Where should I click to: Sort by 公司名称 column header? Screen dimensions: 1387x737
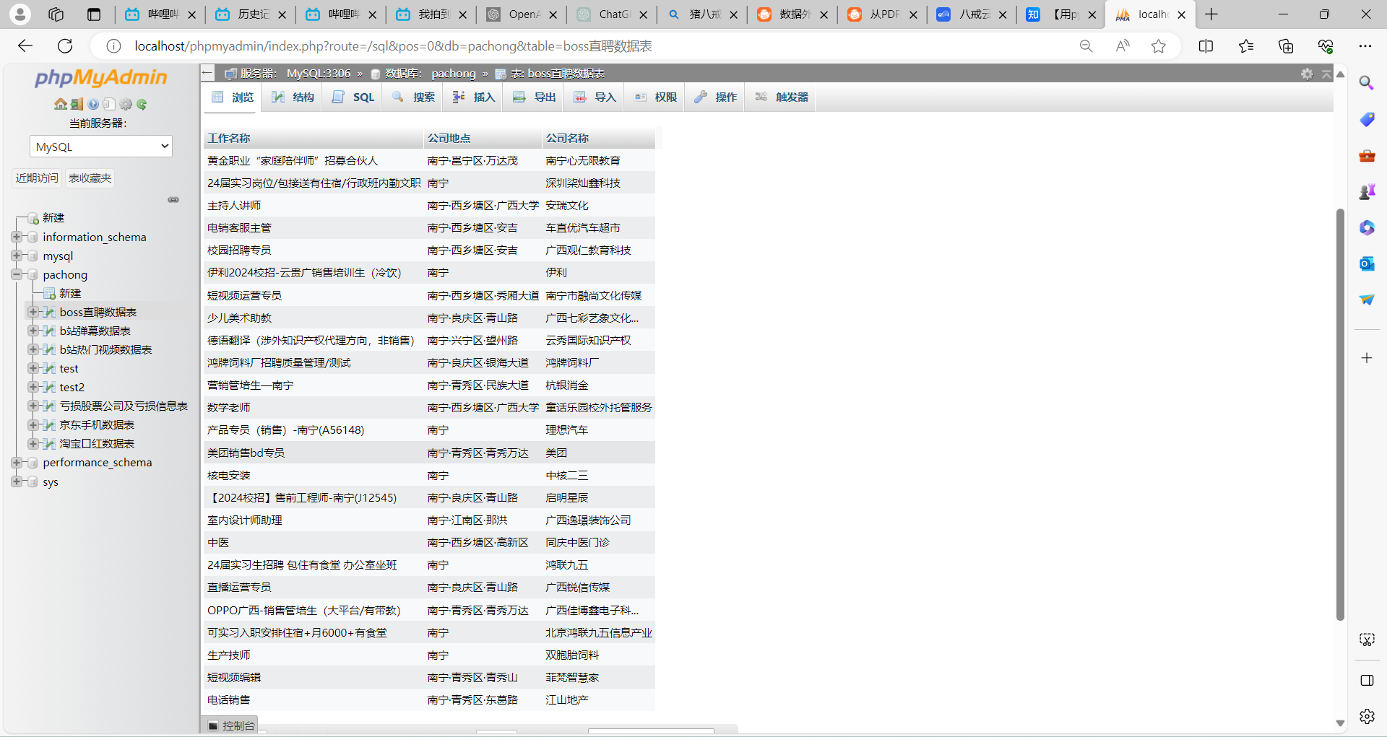tap(567, 138)
